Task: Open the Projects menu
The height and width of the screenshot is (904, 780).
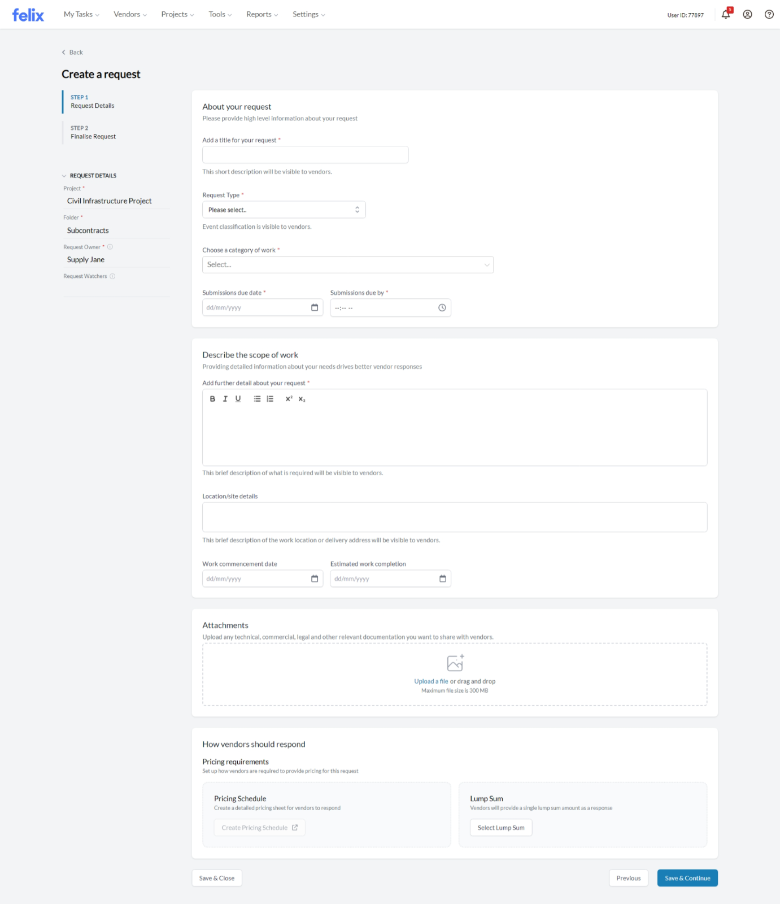Action: click(x=177, y=15)
